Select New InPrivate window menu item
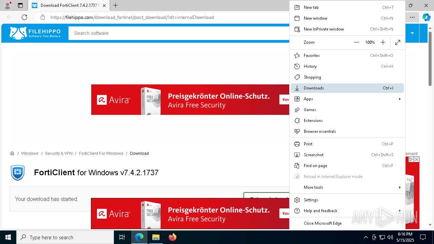 coord(347,29)
